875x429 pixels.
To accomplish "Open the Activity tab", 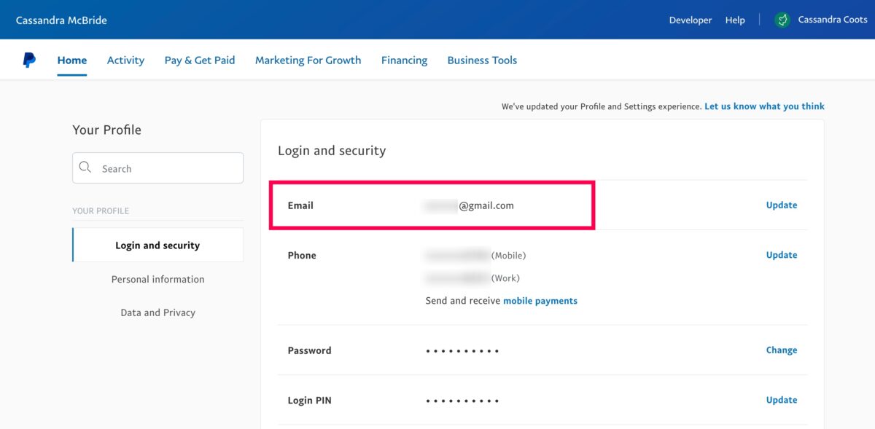I will [125, 60].
